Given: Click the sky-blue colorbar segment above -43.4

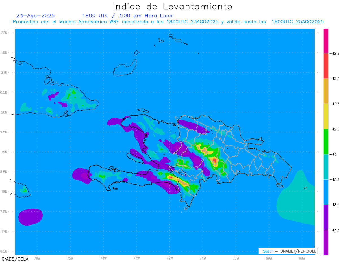Looking at the screenshot, I should click(326, 192).
